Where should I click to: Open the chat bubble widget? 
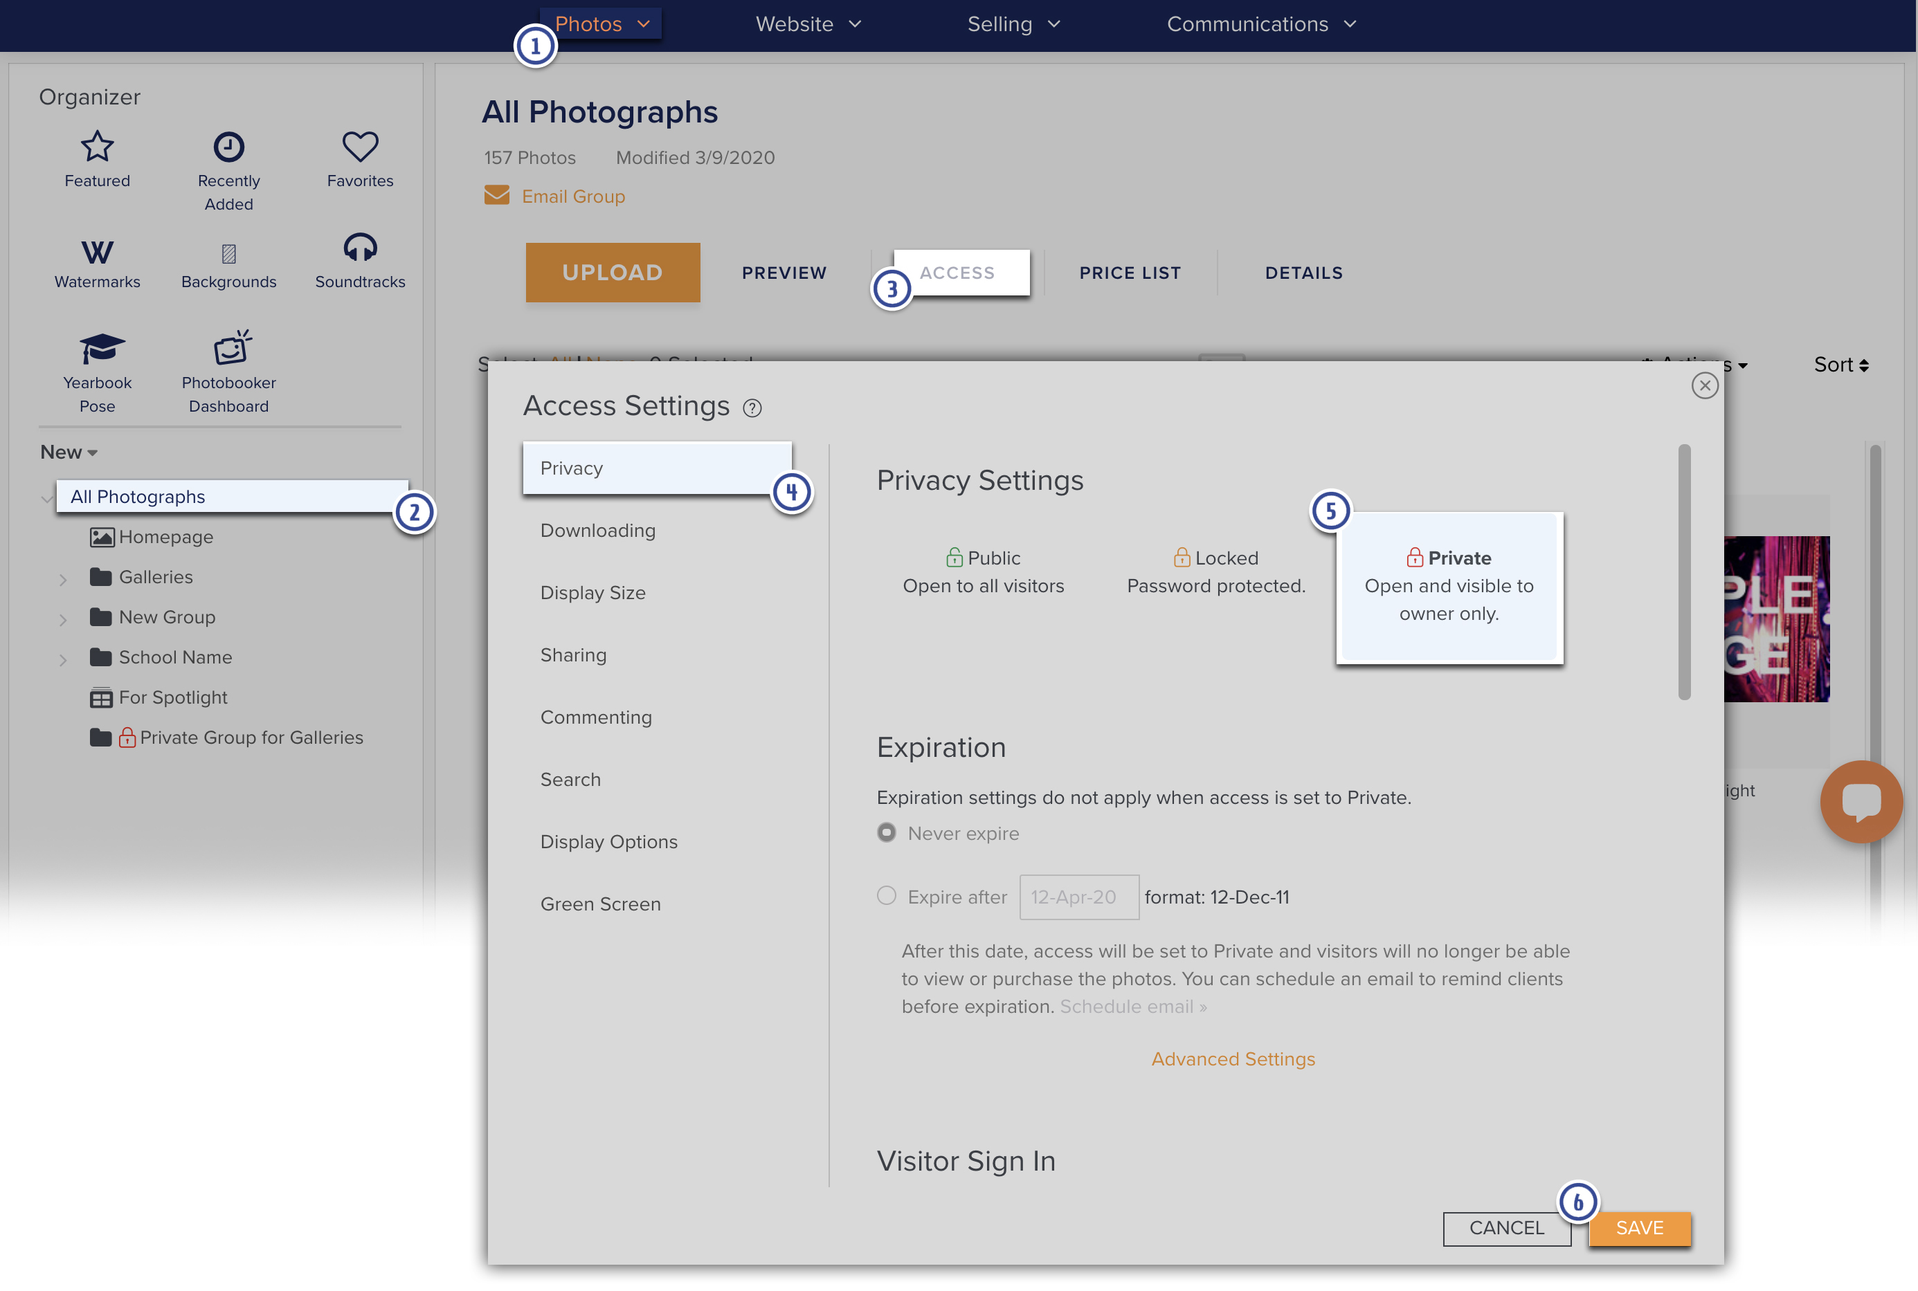tap(1861, 801)
